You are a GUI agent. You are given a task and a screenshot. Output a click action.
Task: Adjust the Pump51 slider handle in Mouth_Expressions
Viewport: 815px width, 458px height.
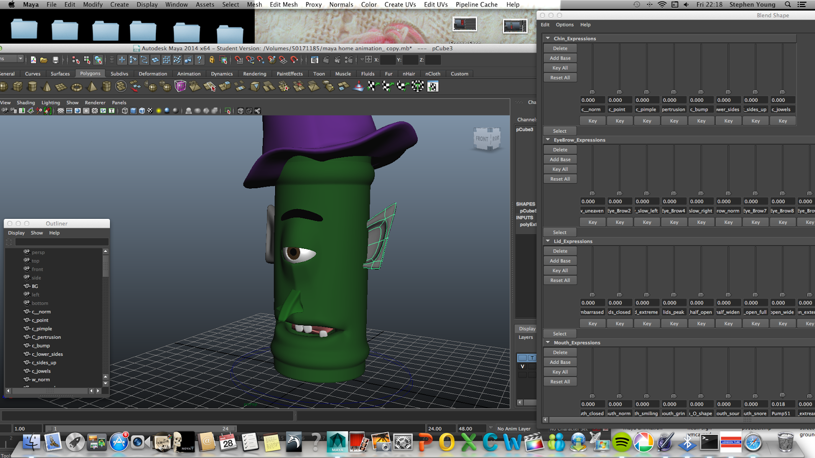[782, 395]
